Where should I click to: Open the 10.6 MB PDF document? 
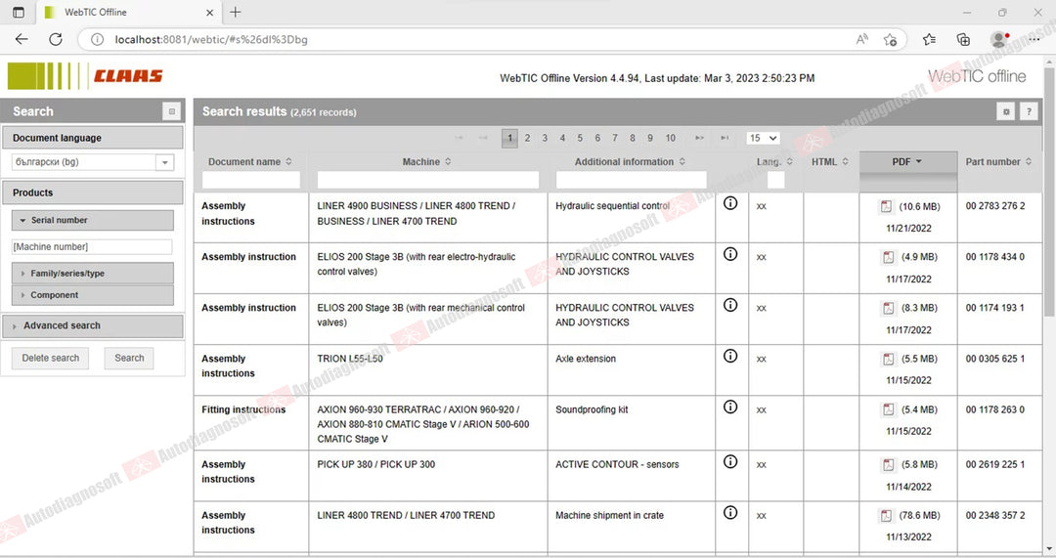pyautogui.click(x=886, y=206)
